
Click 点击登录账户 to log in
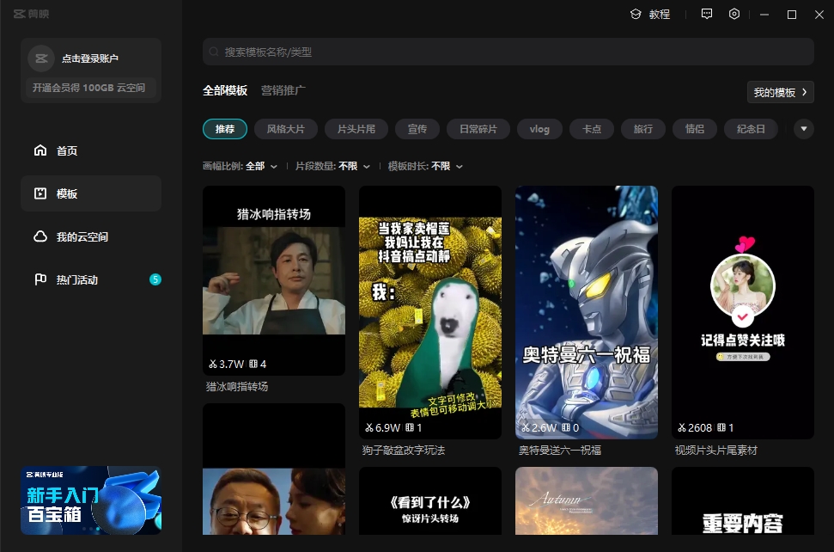point(90,58)
